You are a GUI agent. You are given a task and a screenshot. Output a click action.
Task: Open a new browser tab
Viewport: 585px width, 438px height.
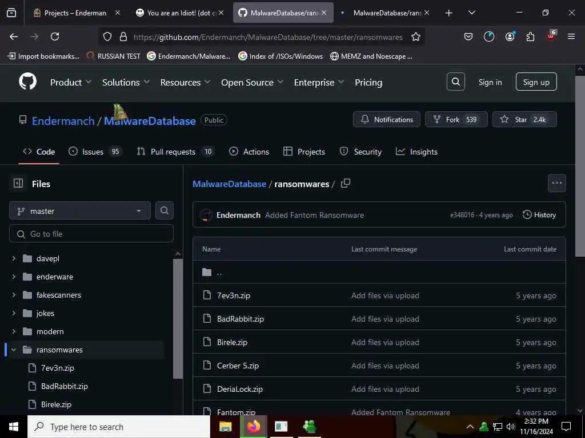coord(449,13)
